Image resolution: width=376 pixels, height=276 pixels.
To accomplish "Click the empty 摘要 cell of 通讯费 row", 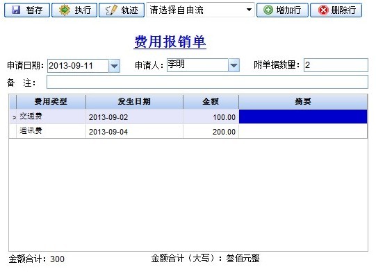I will coord(303,131).
